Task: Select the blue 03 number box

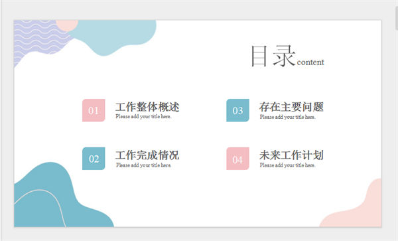Action: (237, 110)
